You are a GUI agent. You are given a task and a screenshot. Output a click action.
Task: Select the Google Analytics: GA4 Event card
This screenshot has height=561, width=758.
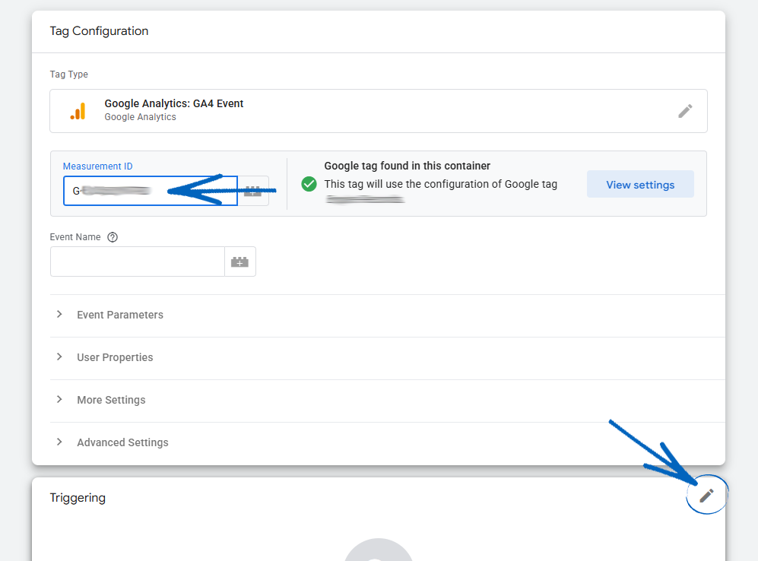(x=379, y=111)
